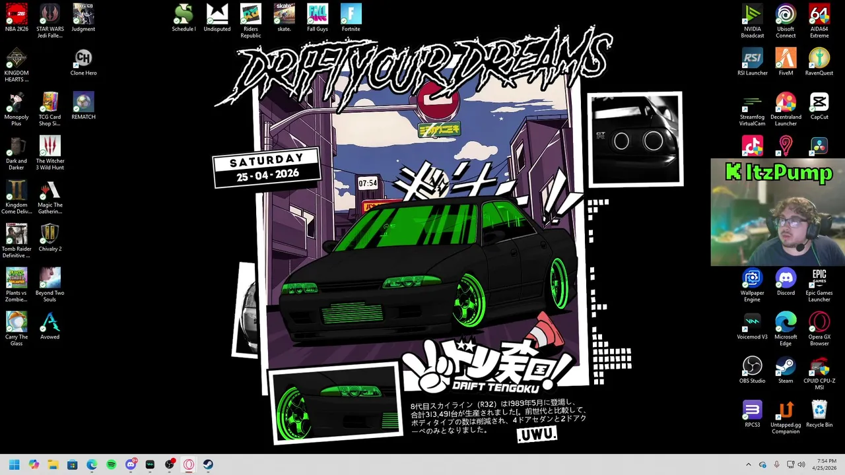
Task: Open the Schedule I game icon
Action: pyautogui.click(x=184, y=18)
